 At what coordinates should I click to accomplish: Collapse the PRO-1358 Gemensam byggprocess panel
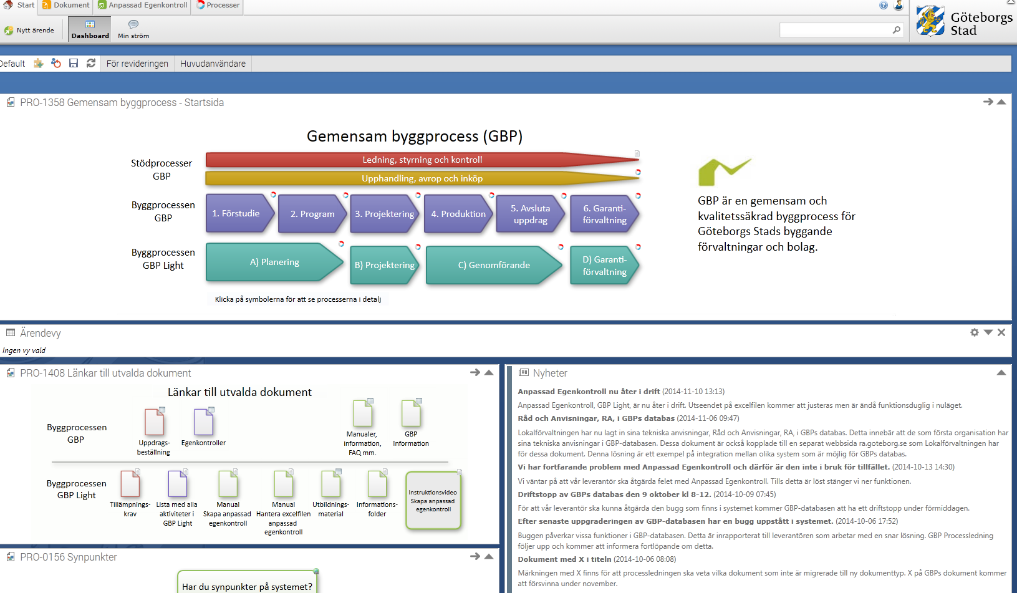(1001, 102)
